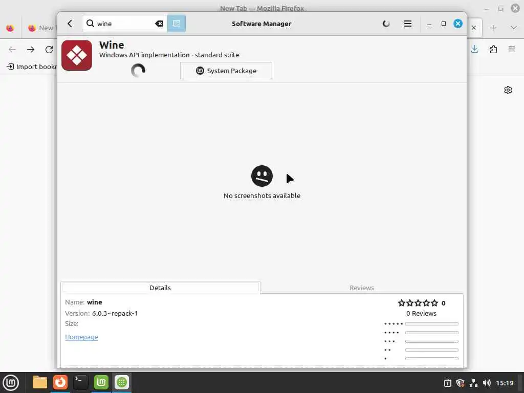Close the current Firefox tab
This screenshot has height=393, width=524.
[473, 28]
